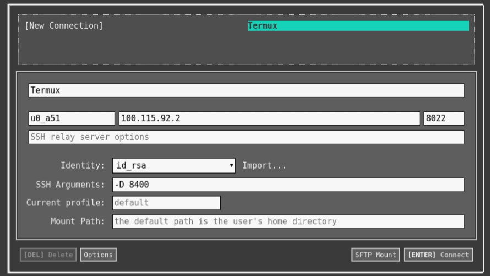The height and width of the screenshot is (276, 490).
Task: Open the Identity dropdown showing id_rsa
Action: (x=174, y=165)
